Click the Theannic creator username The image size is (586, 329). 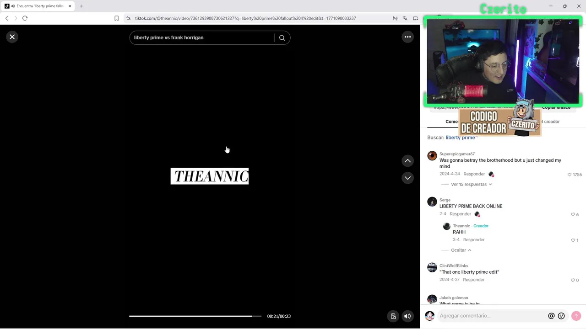pyautogui.click(x=461, y=226)
